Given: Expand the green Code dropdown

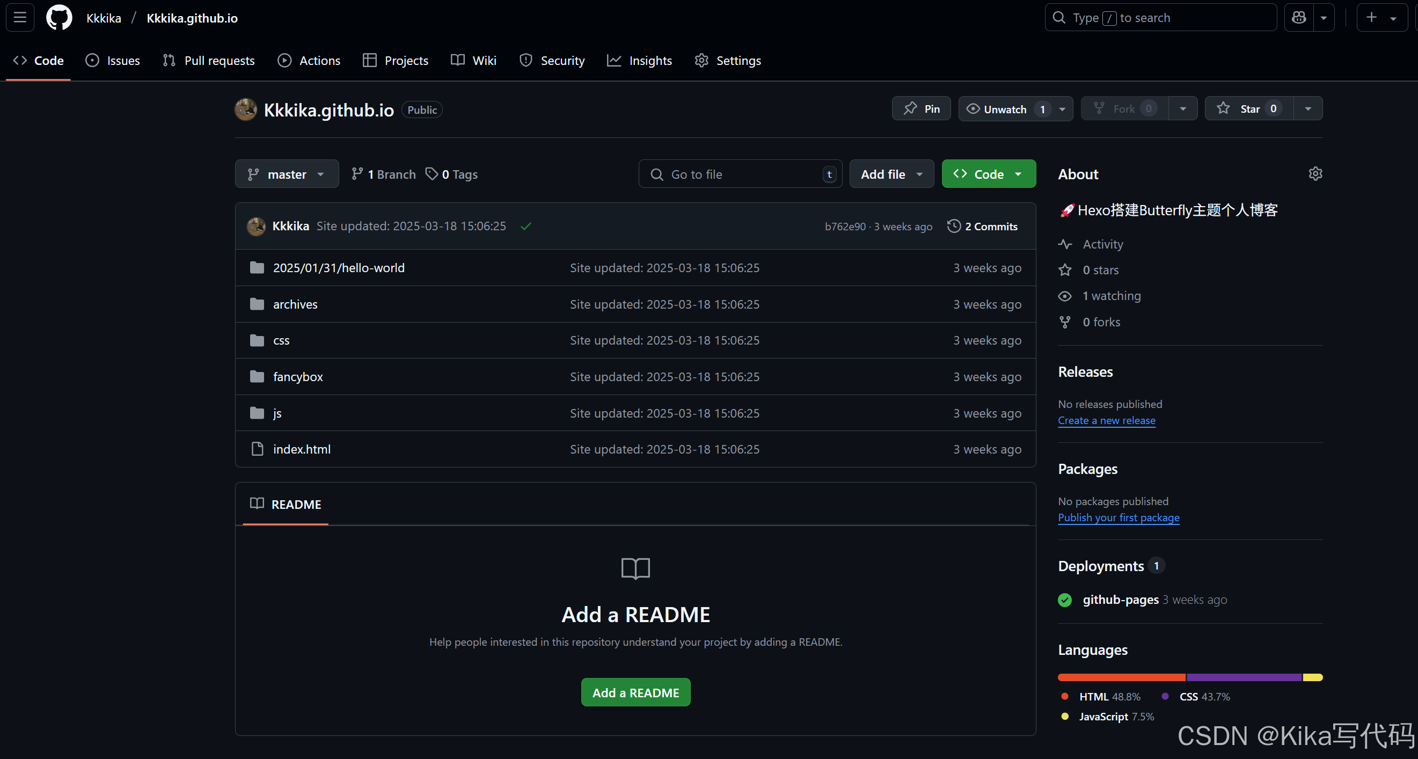Looking at the screenshot, I should click(x=988, y=174).
